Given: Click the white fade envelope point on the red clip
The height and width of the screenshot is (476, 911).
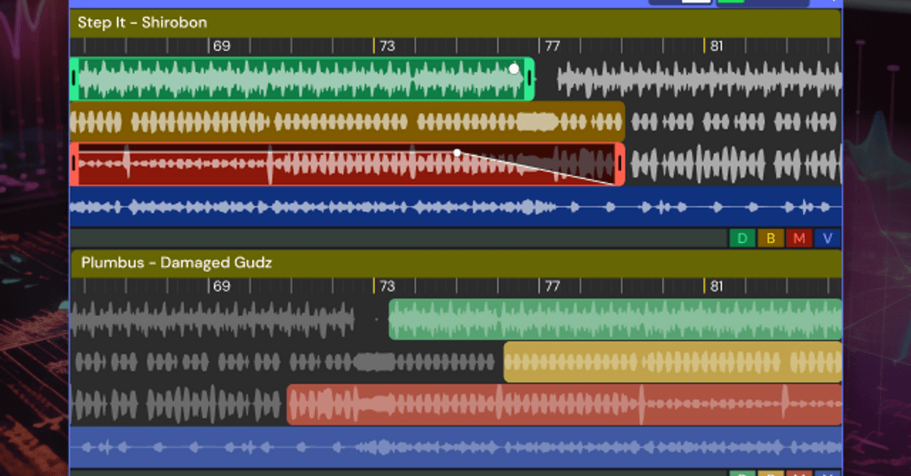Looking at the screenshot, I should [456, 152].
